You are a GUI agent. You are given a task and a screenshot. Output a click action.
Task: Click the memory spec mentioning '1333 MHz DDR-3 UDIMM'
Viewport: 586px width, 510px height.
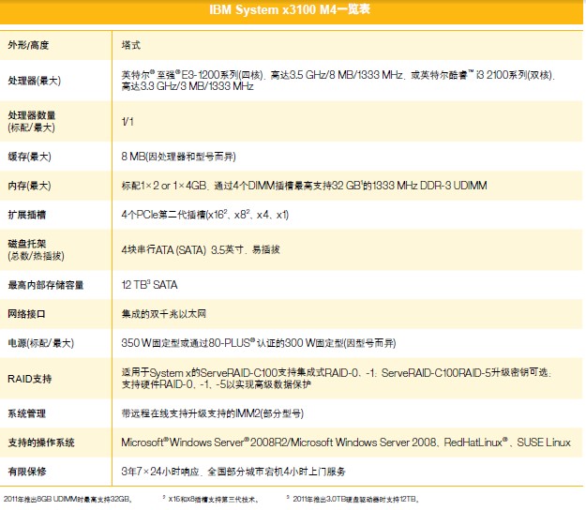coord(304,186)
